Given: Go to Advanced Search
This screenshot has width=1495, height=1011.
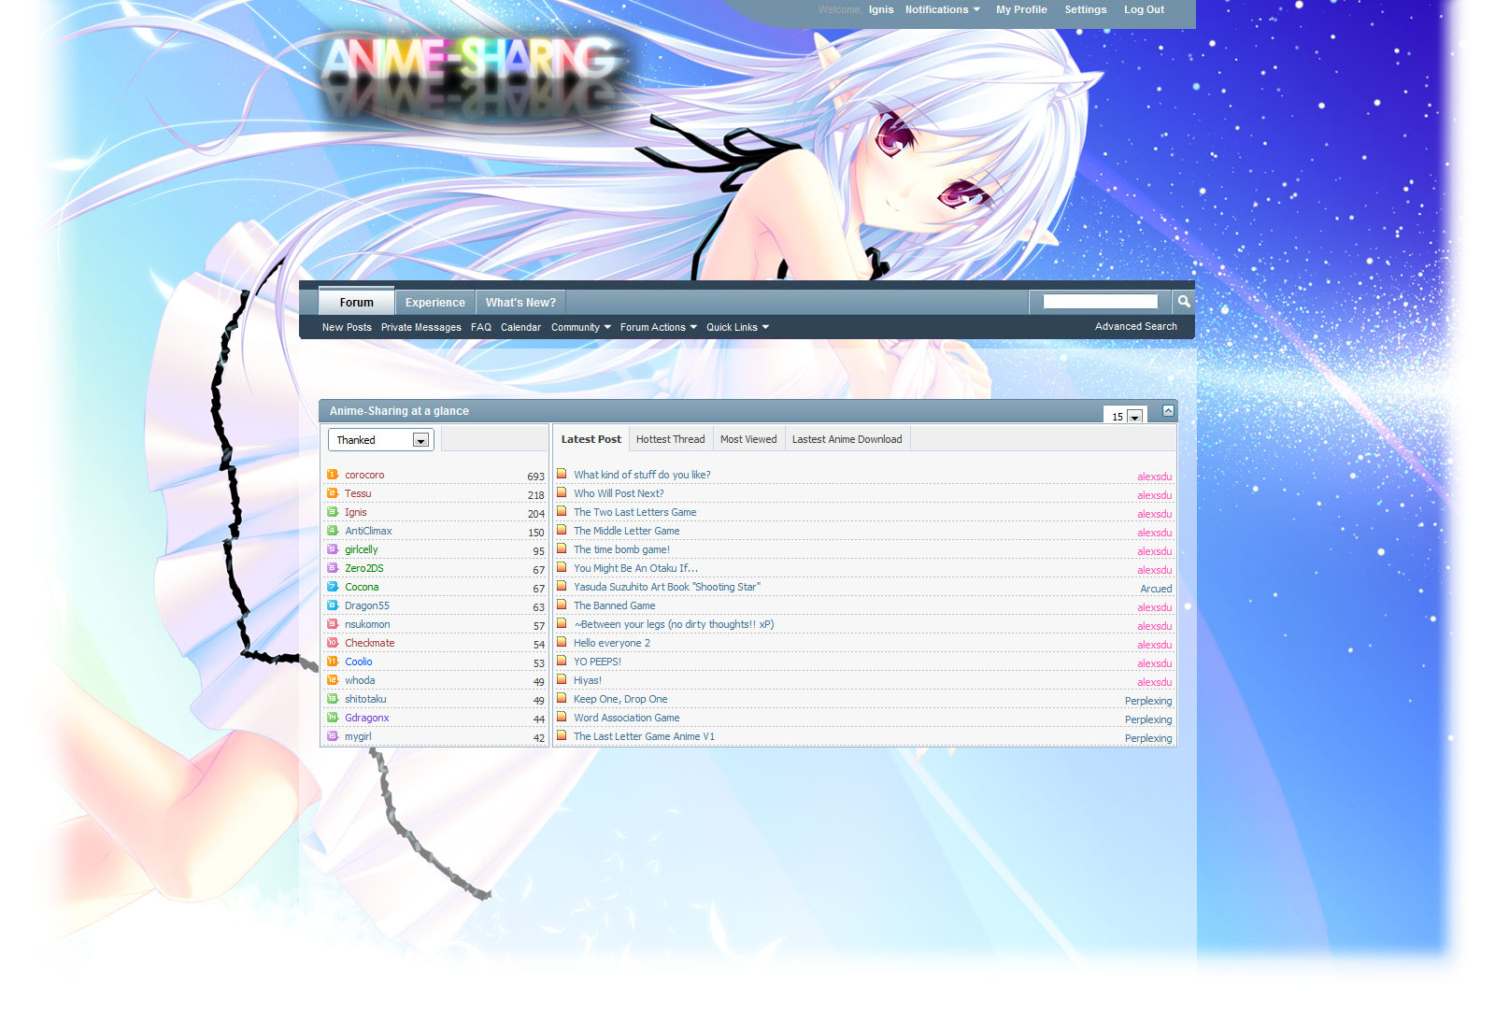Looking at the screenshot, I should 1135,326.
